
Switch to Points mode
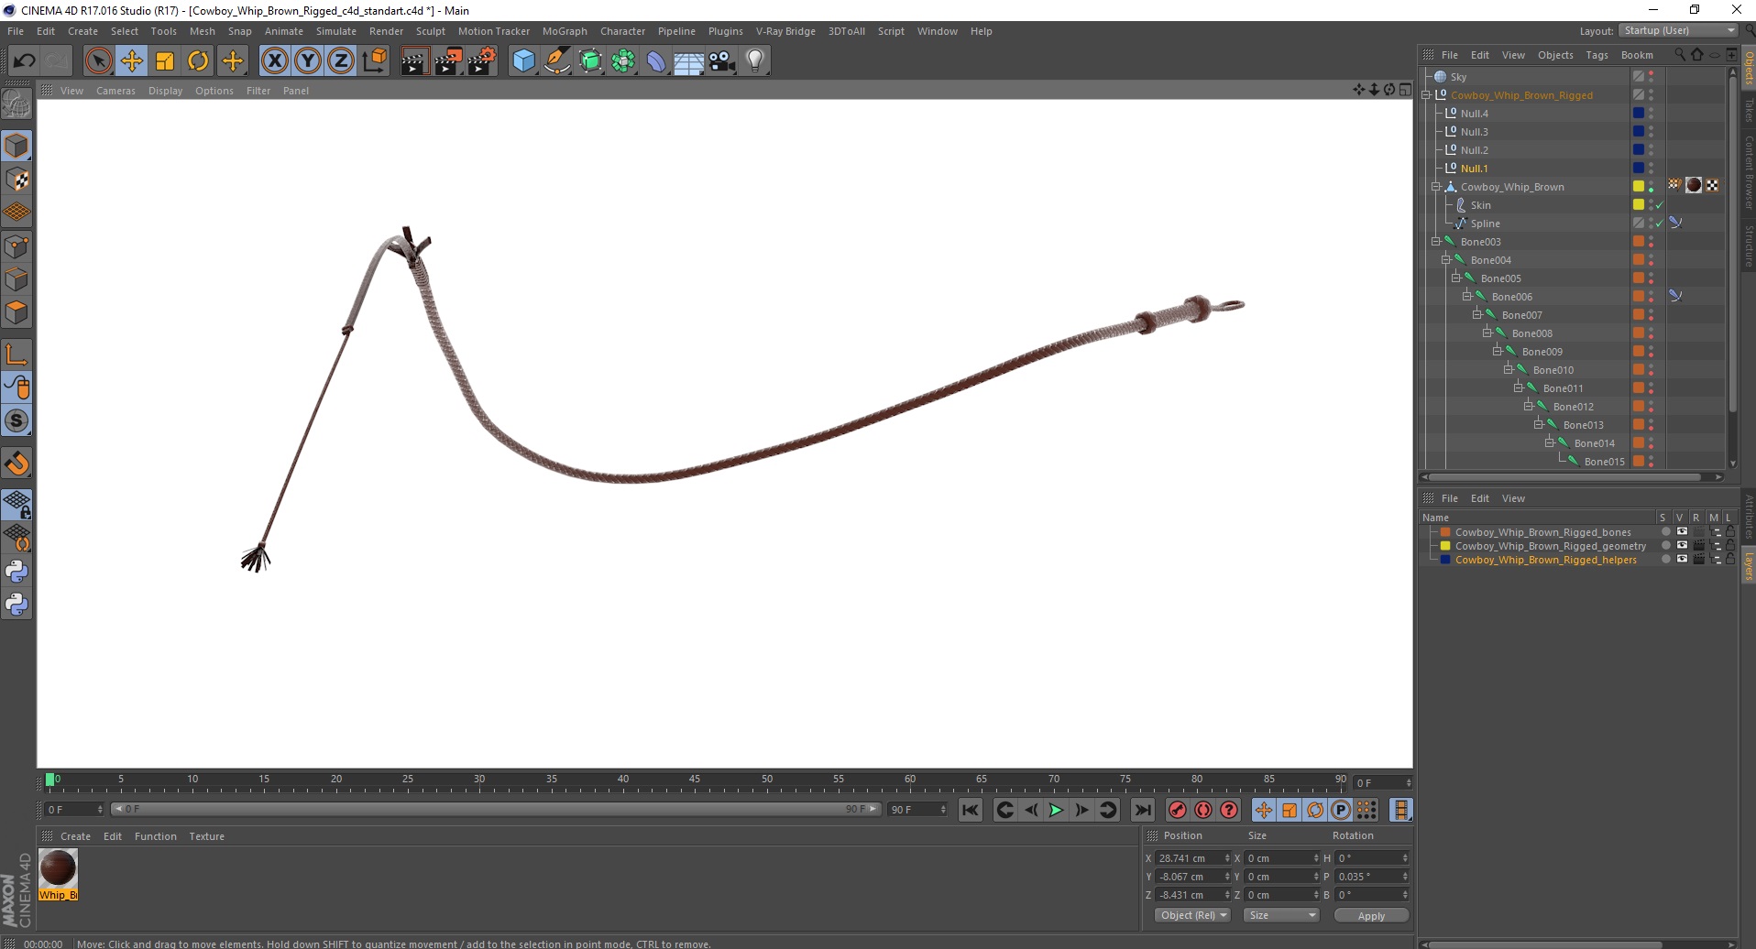(x=16, y=246)
